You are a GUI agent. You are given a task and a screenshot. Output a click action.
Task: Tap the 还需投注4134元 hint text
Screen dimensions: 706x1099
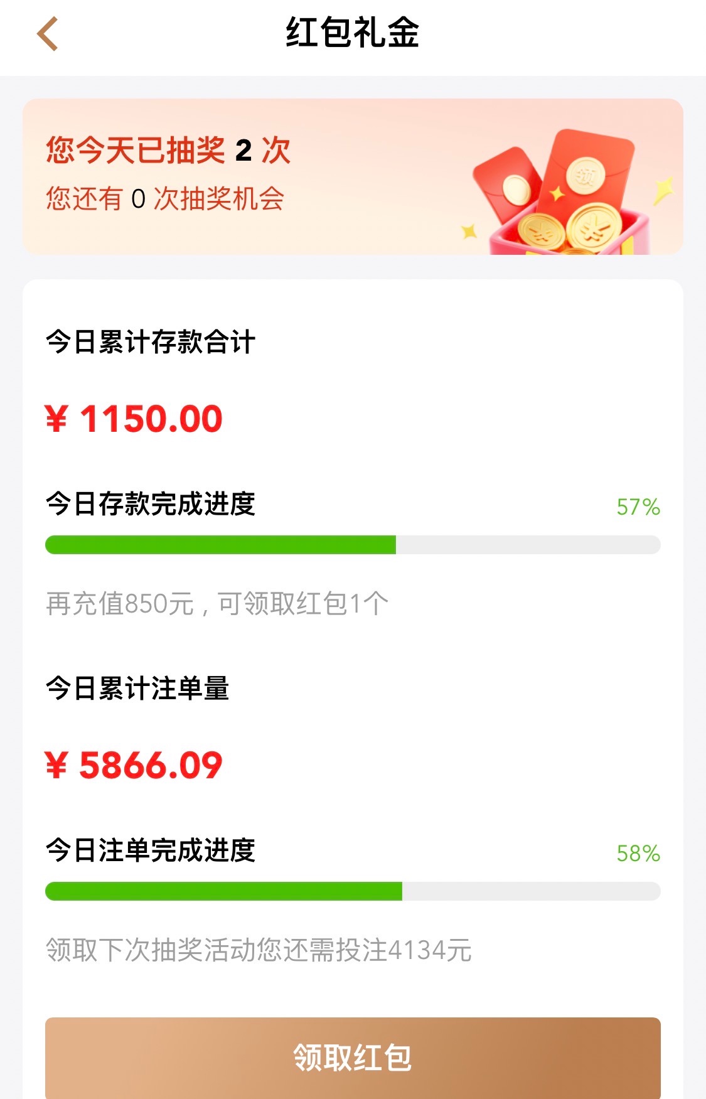coord(259,950)
